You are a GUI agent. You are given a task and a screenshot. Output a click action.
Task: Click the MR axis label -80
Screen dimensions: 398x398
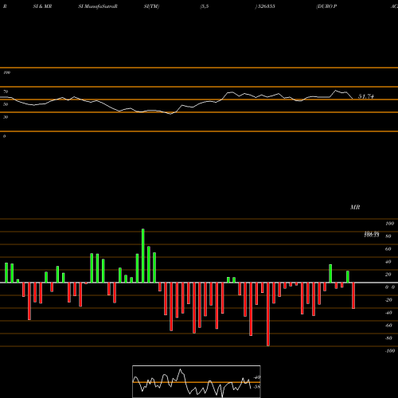[x=388, y=338]
